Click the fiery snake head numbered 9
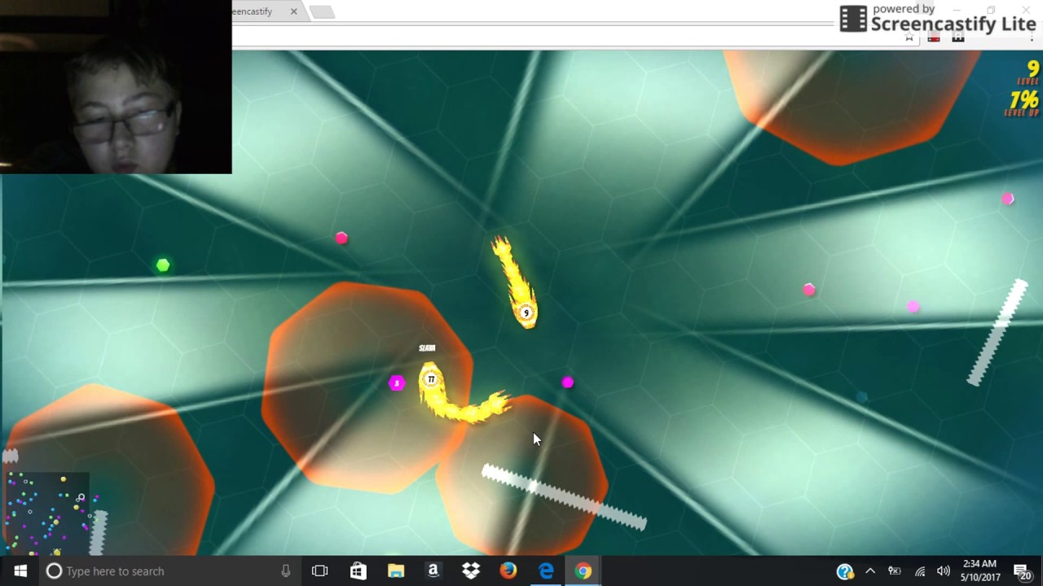This screenshot has height=586, width=1043. [x=526, y=313]
